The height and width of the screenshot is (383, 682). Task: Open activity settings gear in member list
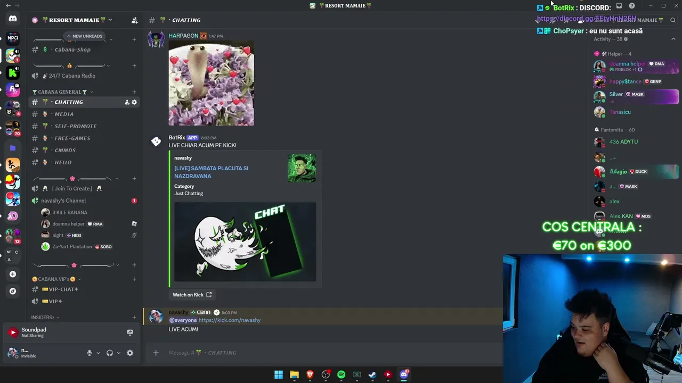(626, 39)
